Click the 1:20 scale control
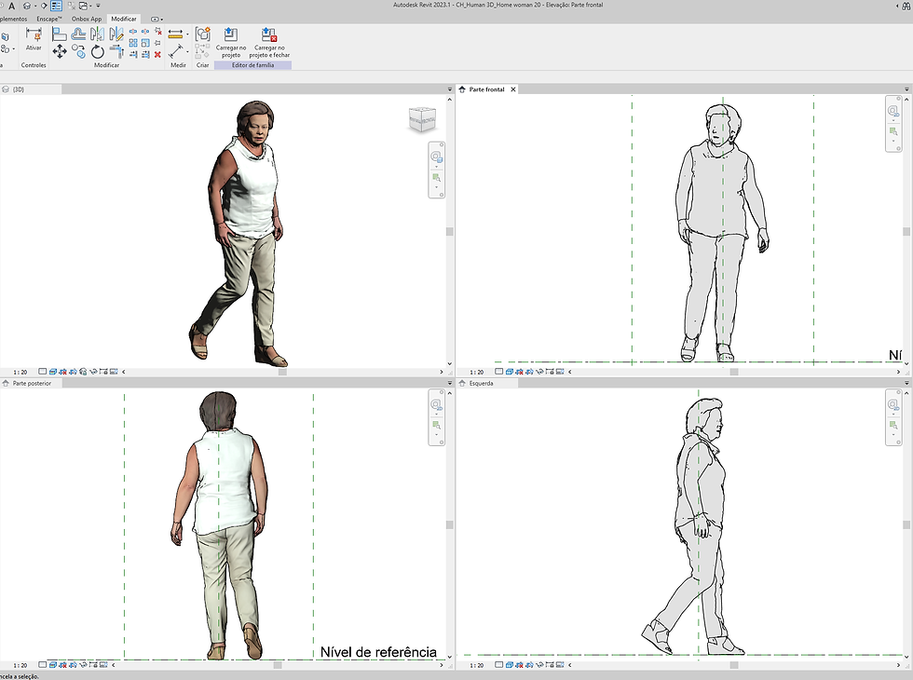Viewport: 913px width, 680px height. pyautogui.click(x=19, y=372)
